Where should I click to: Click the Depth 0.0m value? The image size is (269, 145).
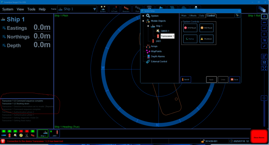coord(42,45)
